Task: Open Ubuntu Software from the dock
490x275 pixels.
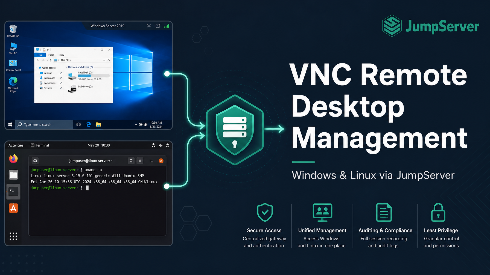Action: coord(13,208)
